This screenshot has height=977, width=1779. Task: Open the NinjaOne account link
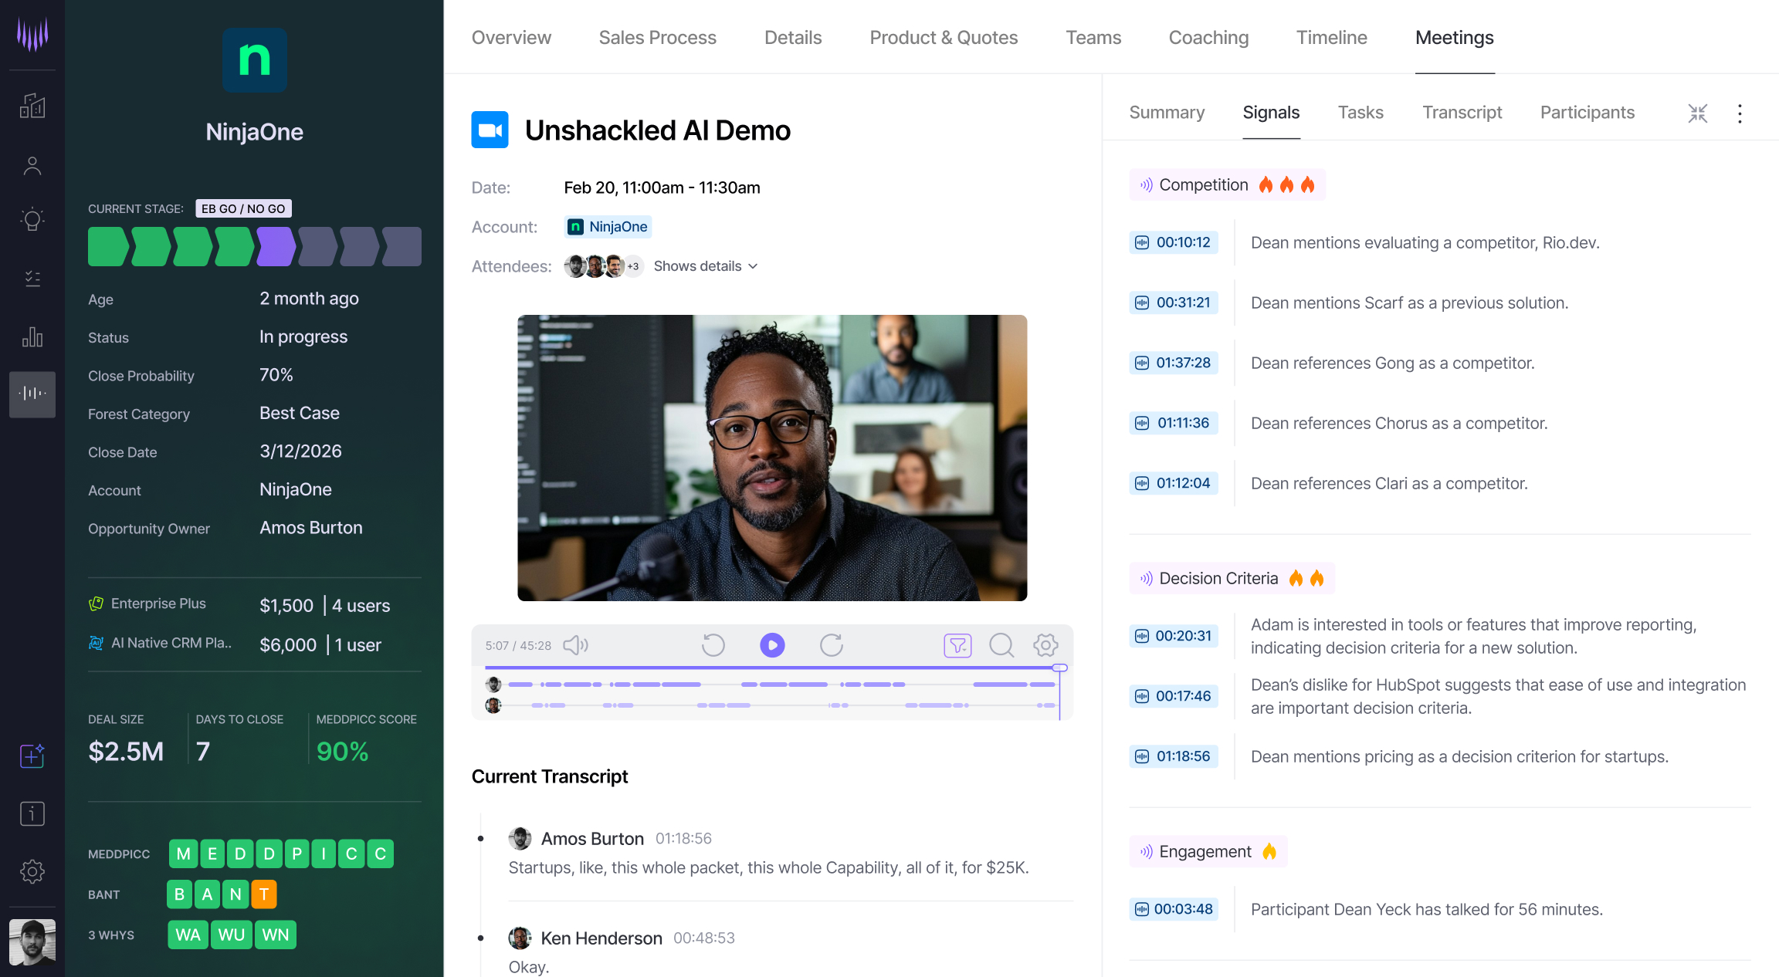point(608,227)
